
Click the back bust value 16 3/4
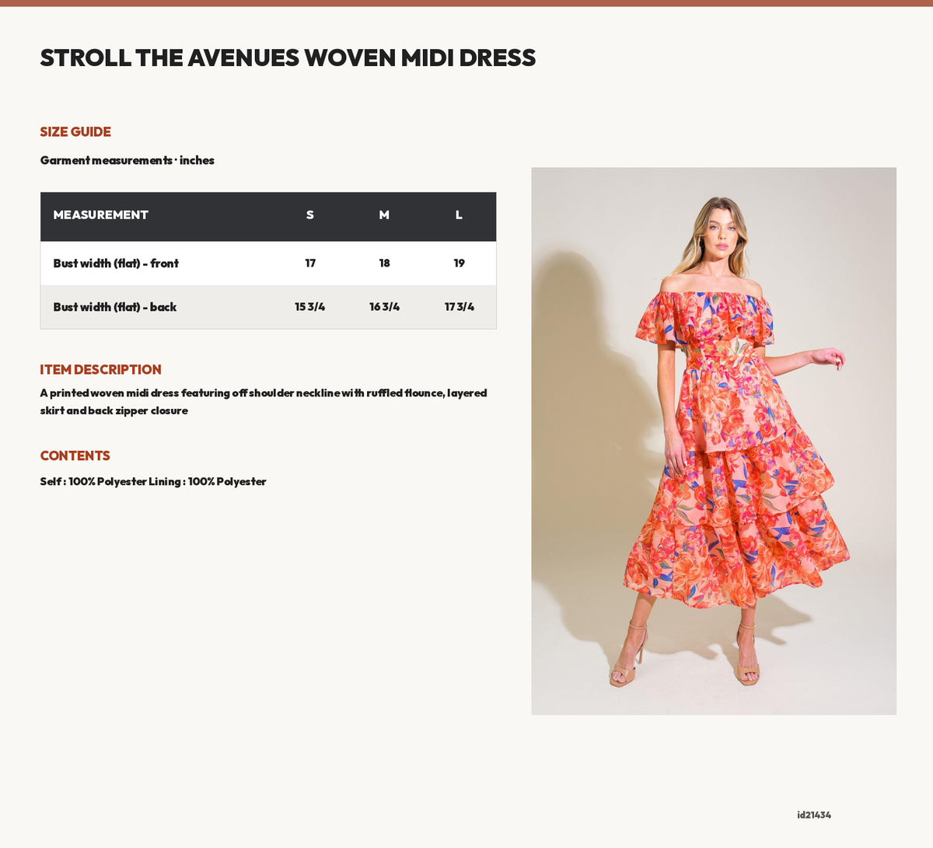384,307
